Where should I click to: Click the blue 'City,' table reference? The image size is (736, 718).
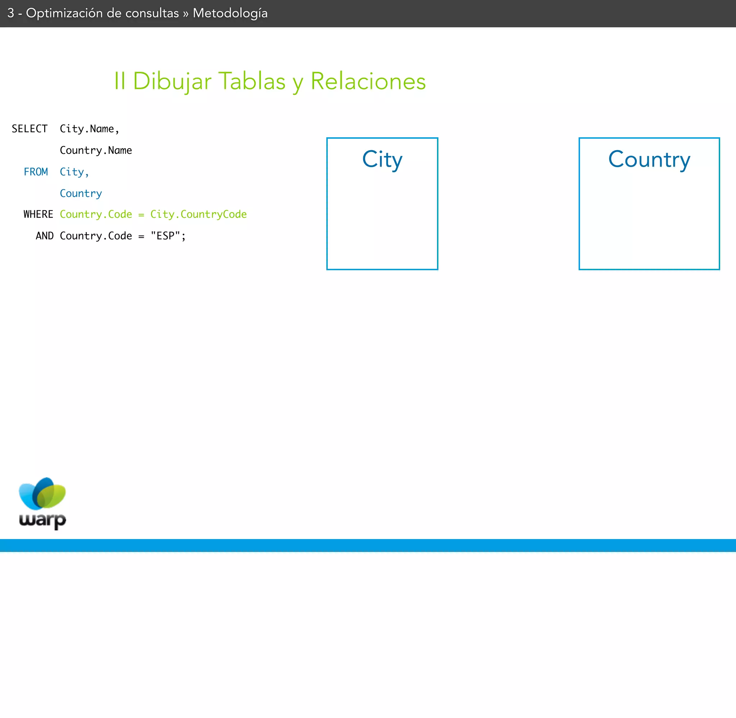74,172
